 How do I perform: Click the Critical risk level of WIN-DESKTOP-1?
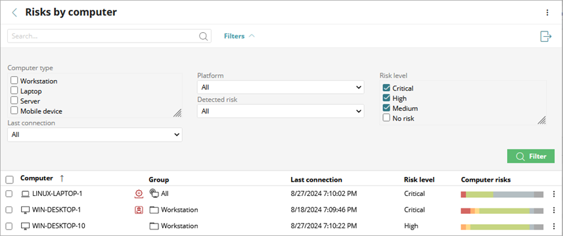(415, 210)
